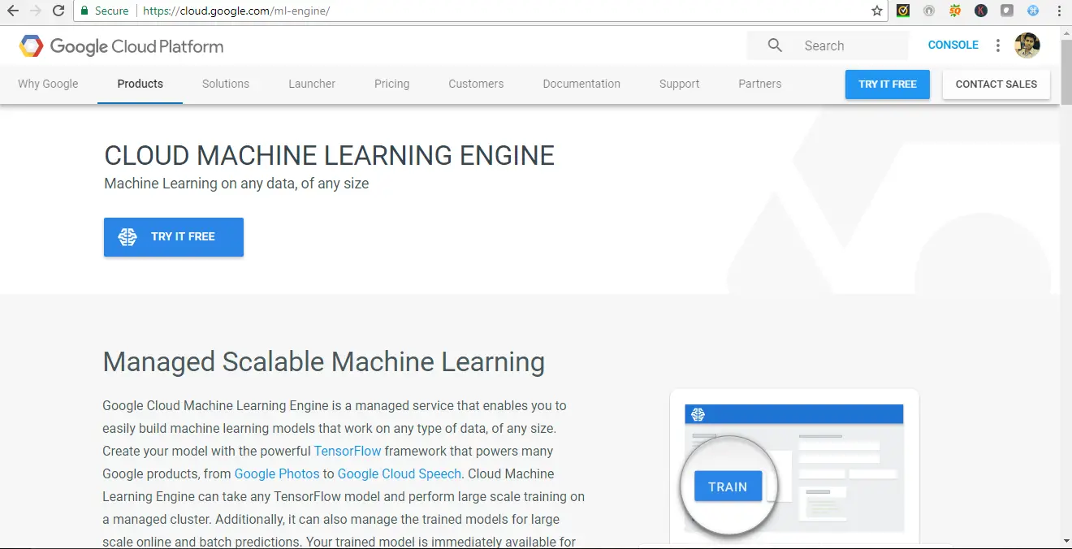1072x549 pixels.
Task: Click the Managed Scalable Machine Learning heading
Action: [x=324, y=361]
